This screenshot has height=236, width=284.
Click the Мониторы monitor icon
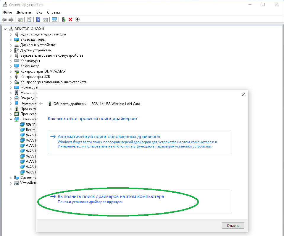[17, 87]
